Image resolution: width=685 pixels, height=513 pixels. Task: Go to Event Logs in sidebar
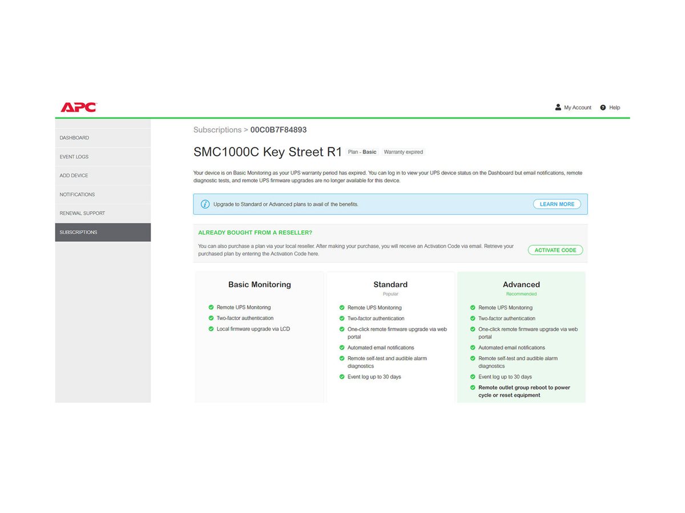click(x=74, y=157)
